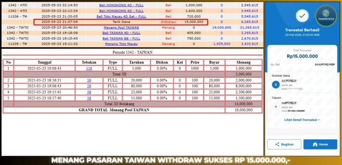This screenshot has width=342, height=165.
Task: Click the success checkmark icon
Action: 302,16
